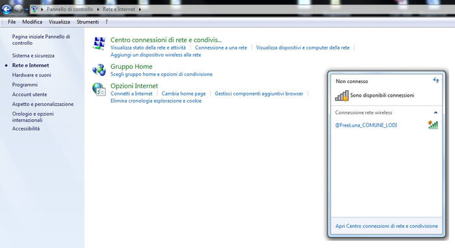Click Visualizza dispositivi e computer della rete

303,47
